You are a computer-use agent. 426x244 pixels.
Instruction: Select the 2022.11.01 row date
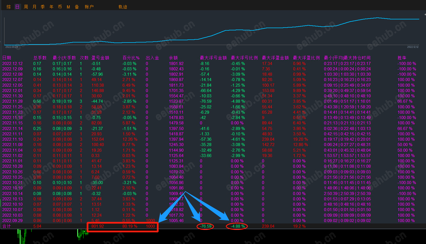[12, 161]
